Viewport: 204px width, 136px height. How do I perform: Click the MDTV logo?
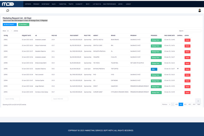8,4
